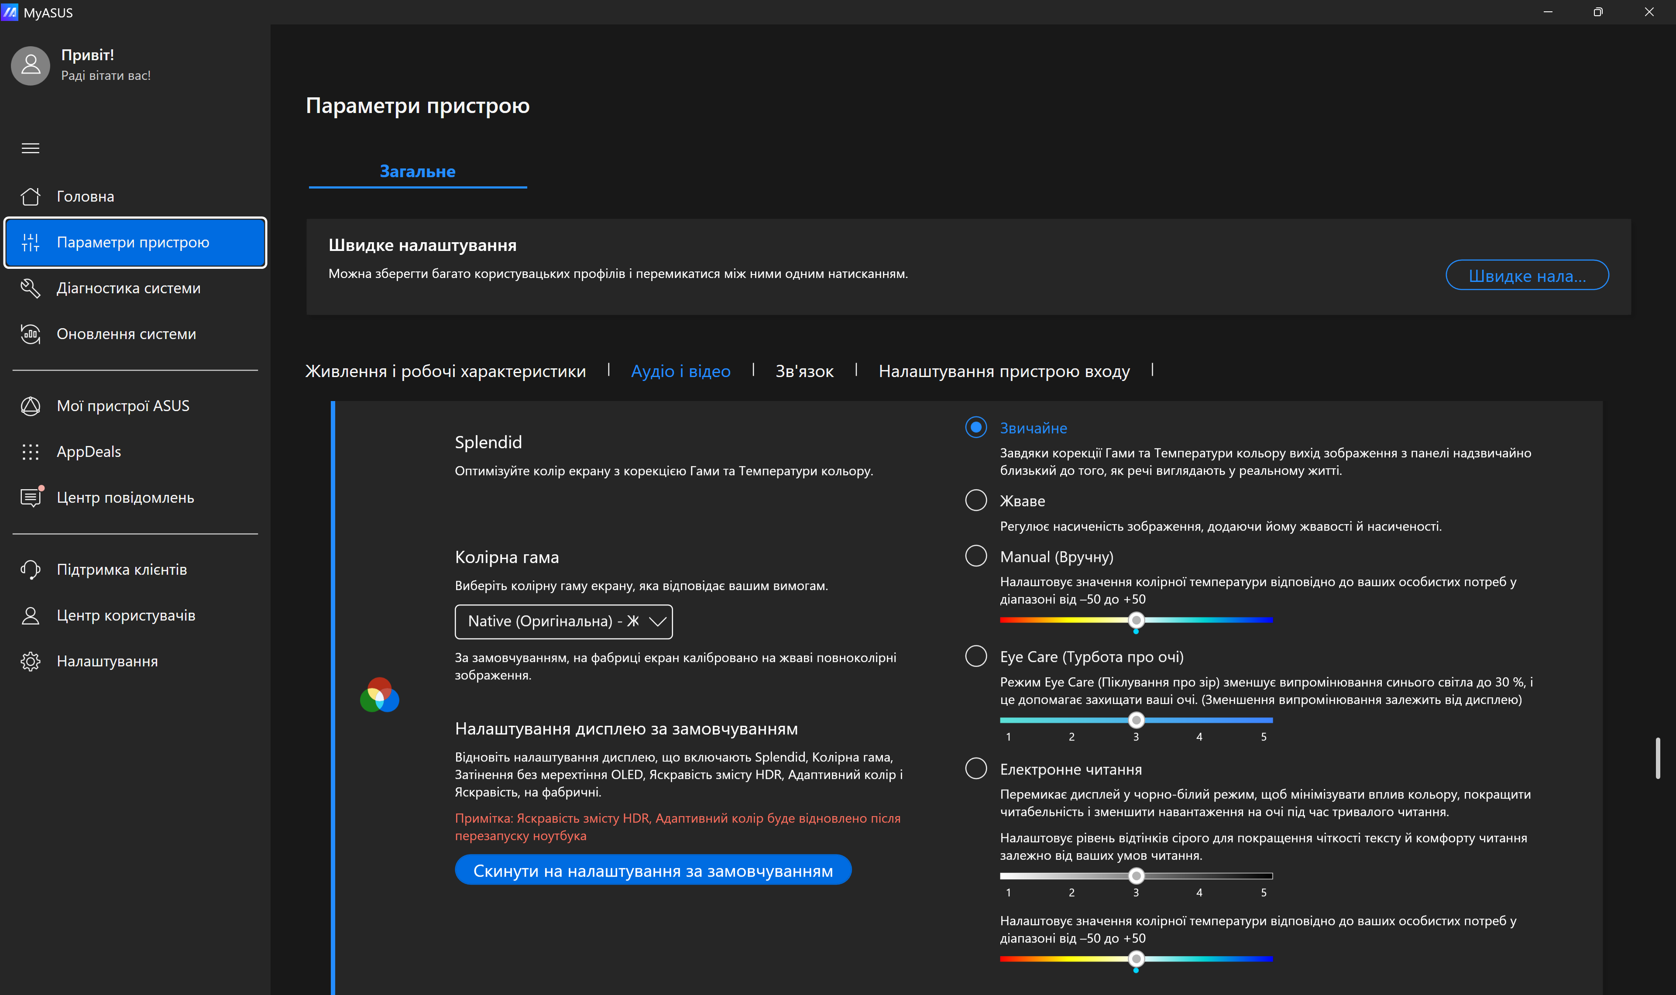Click the hamburger menu icon in sidebar
Viewport: 1676px width, 995px height.
click(x=30, y=148)
